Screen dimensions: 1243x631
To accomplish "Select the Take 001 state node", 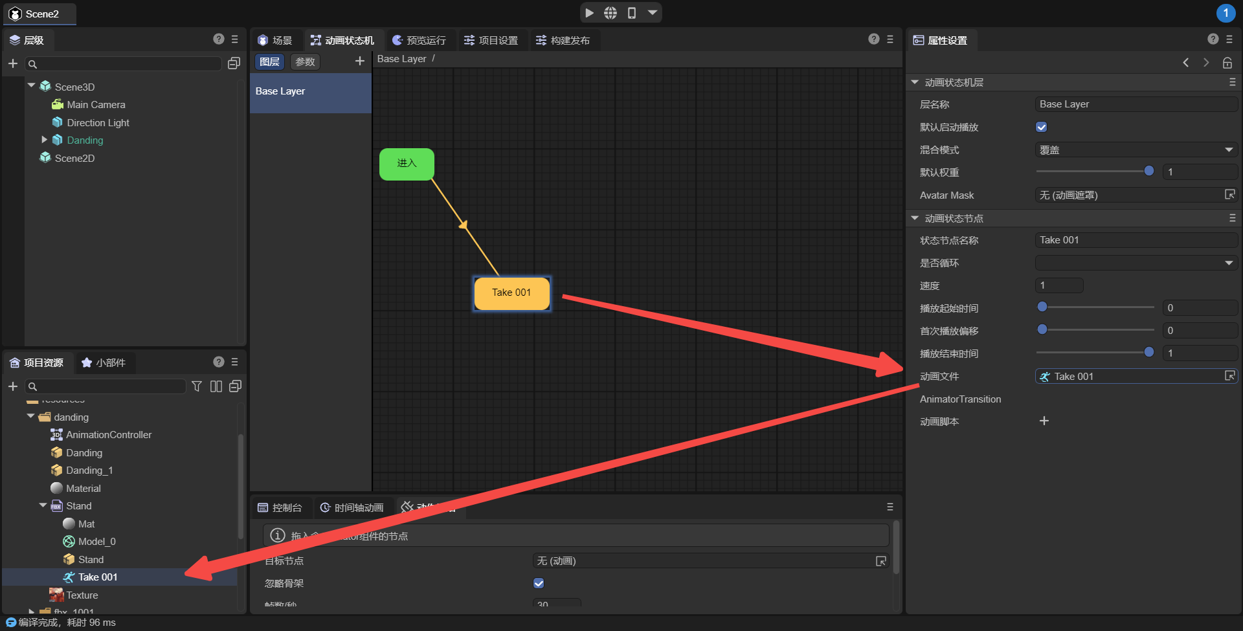I will click(x=511, y=293).
